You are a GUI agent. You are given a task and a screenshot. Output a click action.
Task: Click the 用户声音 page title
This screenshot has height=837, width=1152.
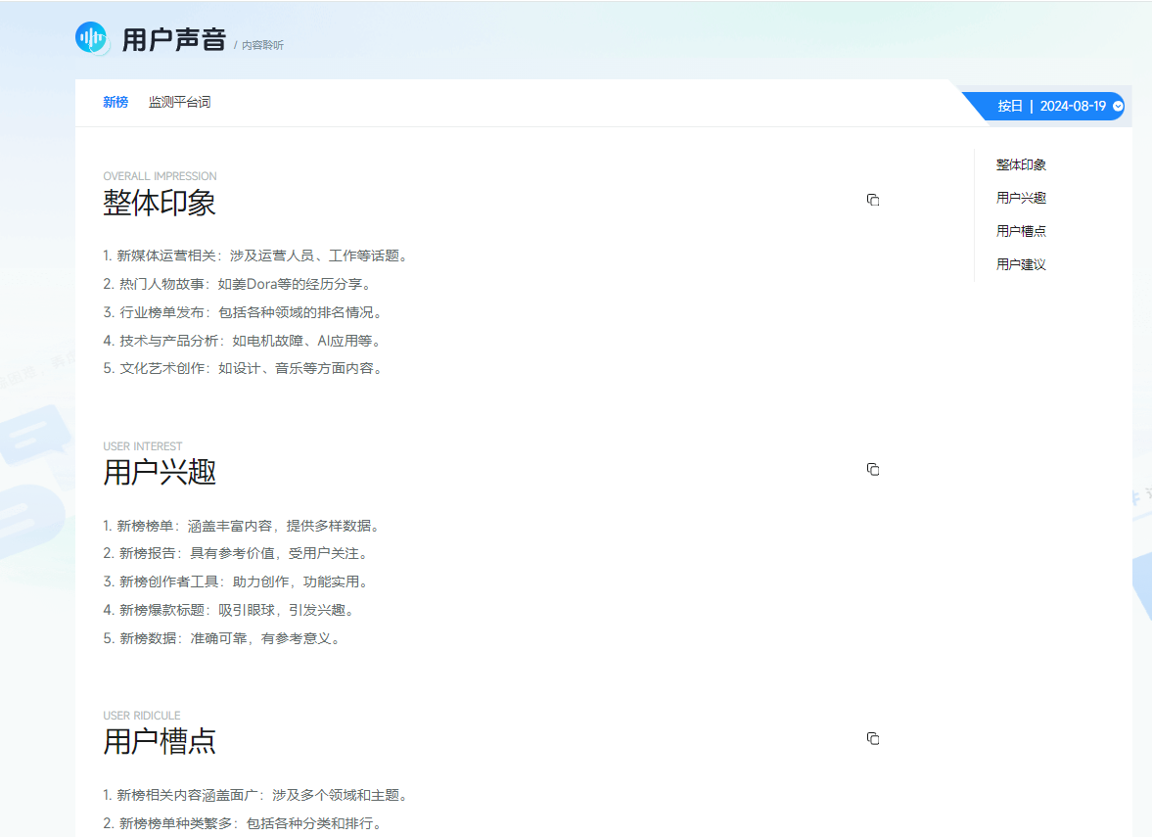(x=174, y=40)
